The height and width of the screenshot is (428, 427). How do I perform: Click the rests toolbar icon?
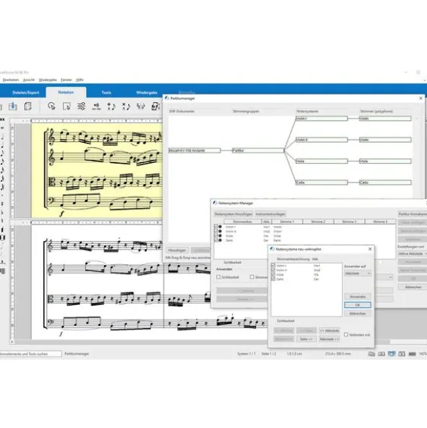141,106
